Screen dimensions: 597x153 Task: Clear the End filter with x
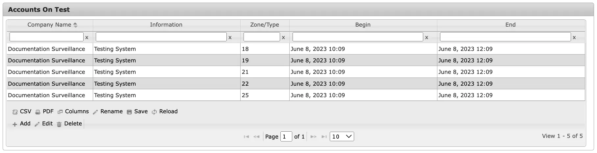tap(574, 37)
